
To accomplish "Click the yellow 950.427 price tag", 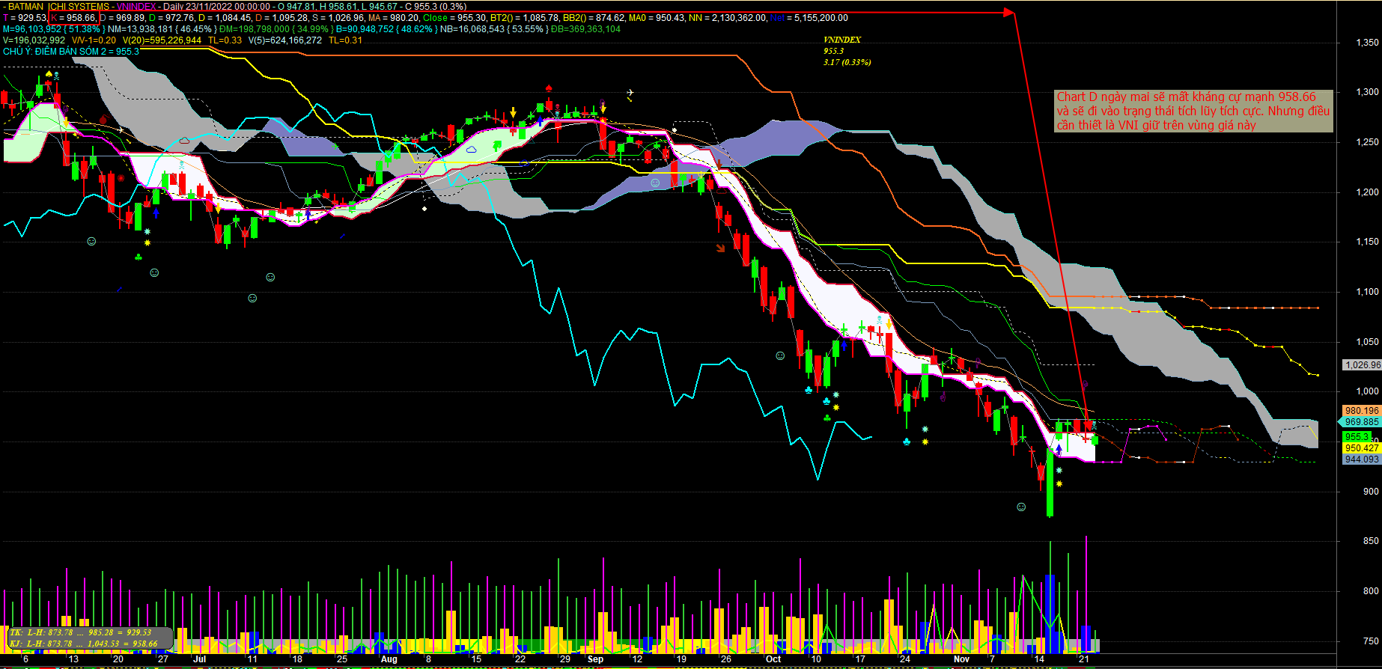I will [x=1362, y=448].
